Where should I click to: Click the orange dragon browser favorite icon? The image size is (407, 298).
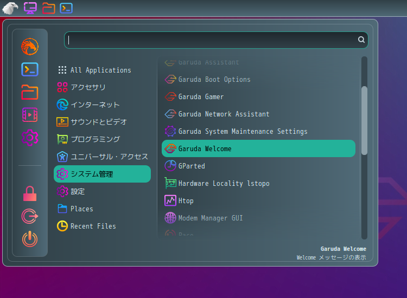pyautogui.click(x=30, y=47)
